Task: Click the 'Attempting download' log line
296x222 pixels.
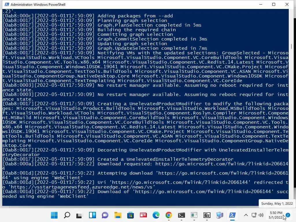Action: pos(145,175)
